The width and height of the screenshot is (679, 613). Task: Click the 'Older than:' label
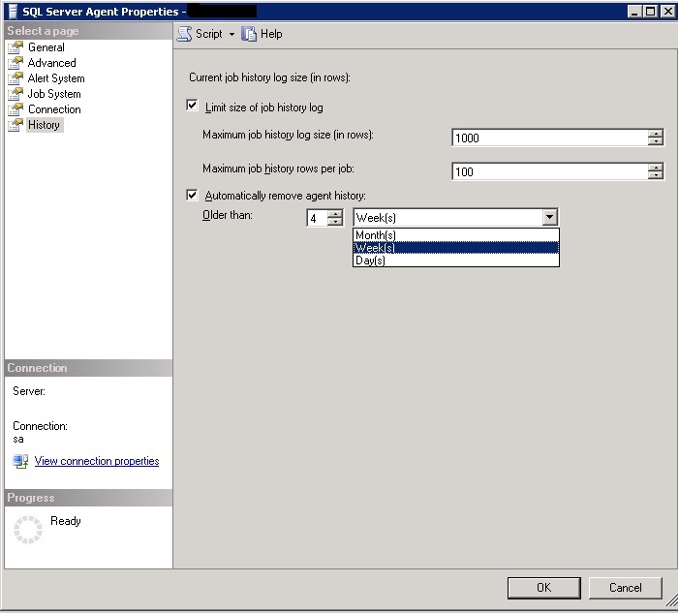pyautogui.click(x=228, y=215)
